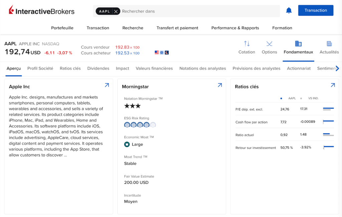The image size is (342, 217).
Task: Expand the Ratios clés card arrow
Action: [x=333, y=85]
